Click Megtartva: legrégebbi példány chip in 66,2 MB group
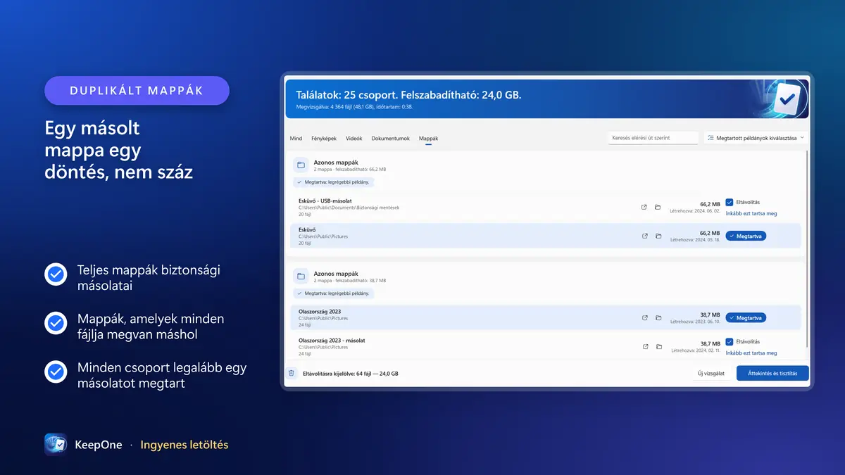The width and height of the screenshot is (845, 475). (x=334, y=182)
